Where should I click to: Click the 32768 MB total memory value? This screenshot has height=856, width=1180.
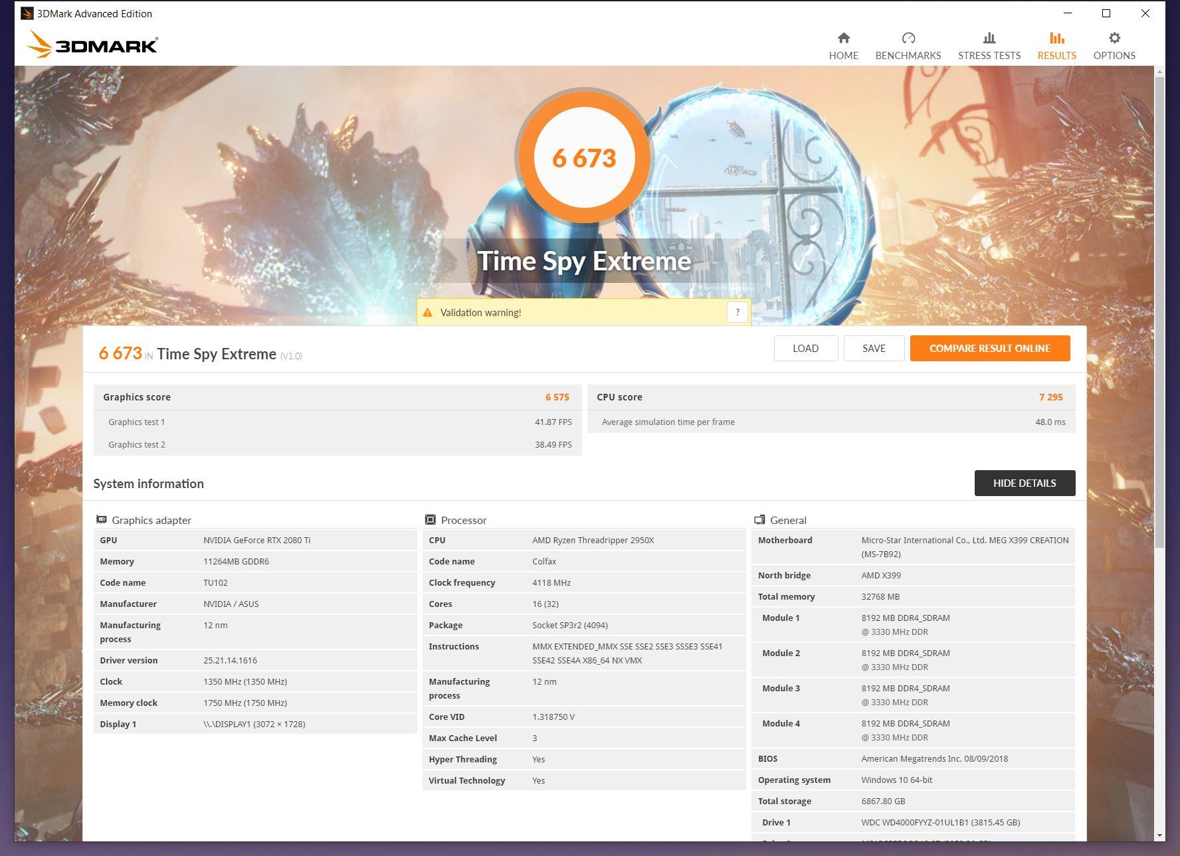[x=880, y=596]
